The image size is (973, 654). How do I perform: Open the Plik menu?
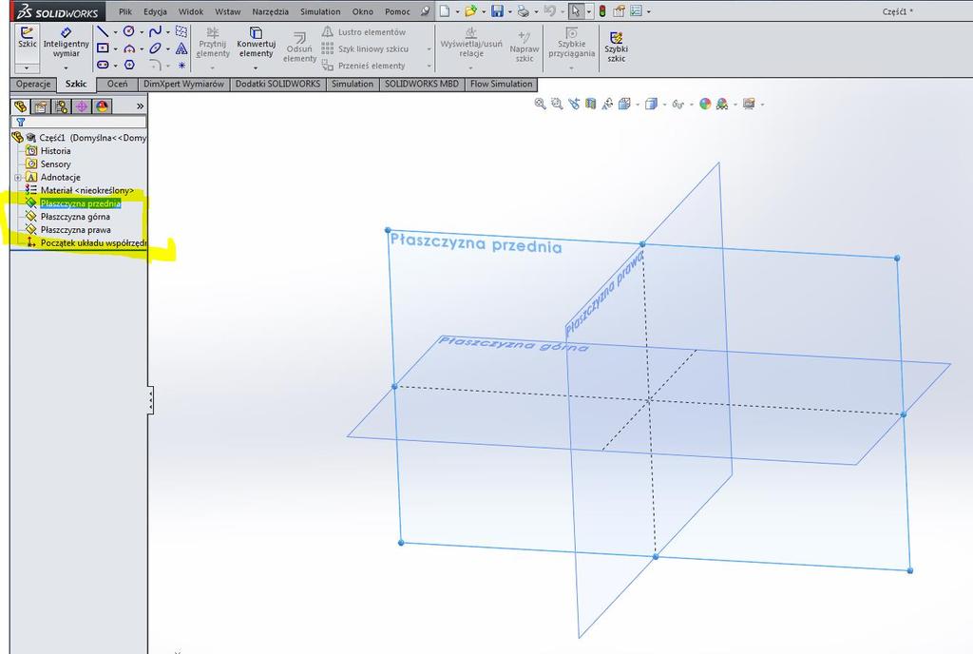(125, 11)
